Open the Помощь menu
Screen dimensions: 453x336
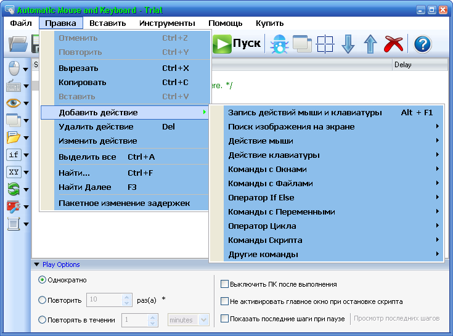[x=226, y=23]
